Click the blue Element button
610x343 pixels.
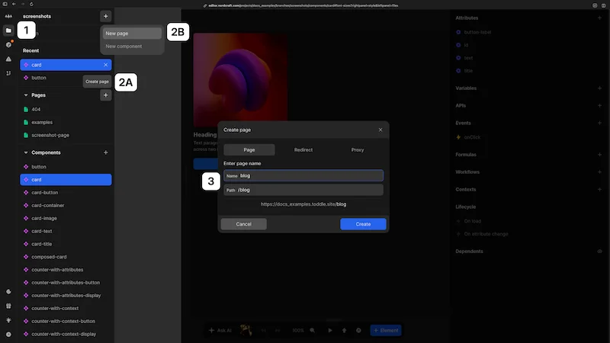386,331
